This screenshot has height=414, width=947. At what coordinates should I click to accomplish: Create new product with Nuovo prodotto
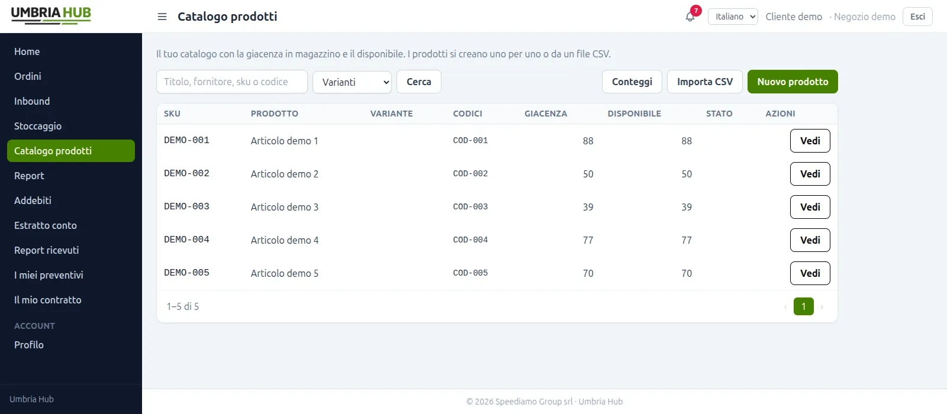point(793,82)
